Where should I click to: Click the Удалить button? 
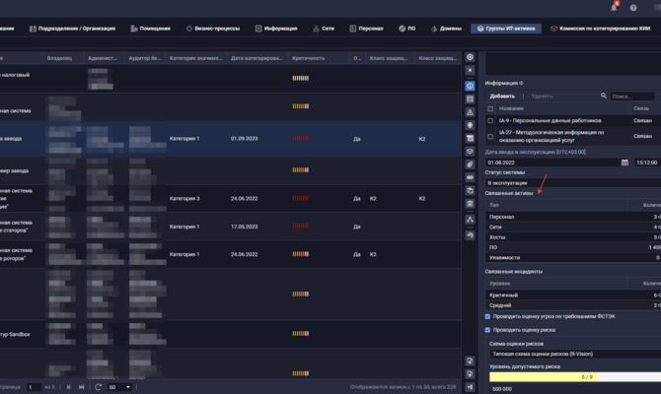point(542,96)
